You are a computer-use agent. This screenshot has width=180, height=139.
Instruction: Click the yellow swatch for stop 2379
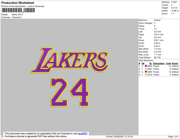pyautogui.click(x=146, y=75)
